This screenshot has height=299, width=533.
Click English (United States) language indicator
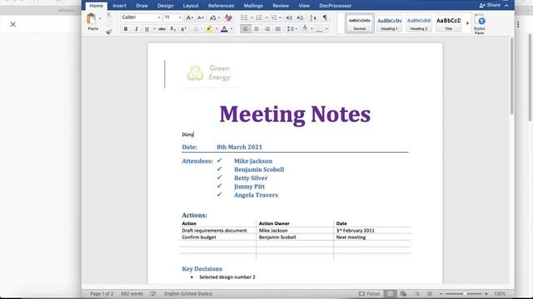tap(188, 293)
